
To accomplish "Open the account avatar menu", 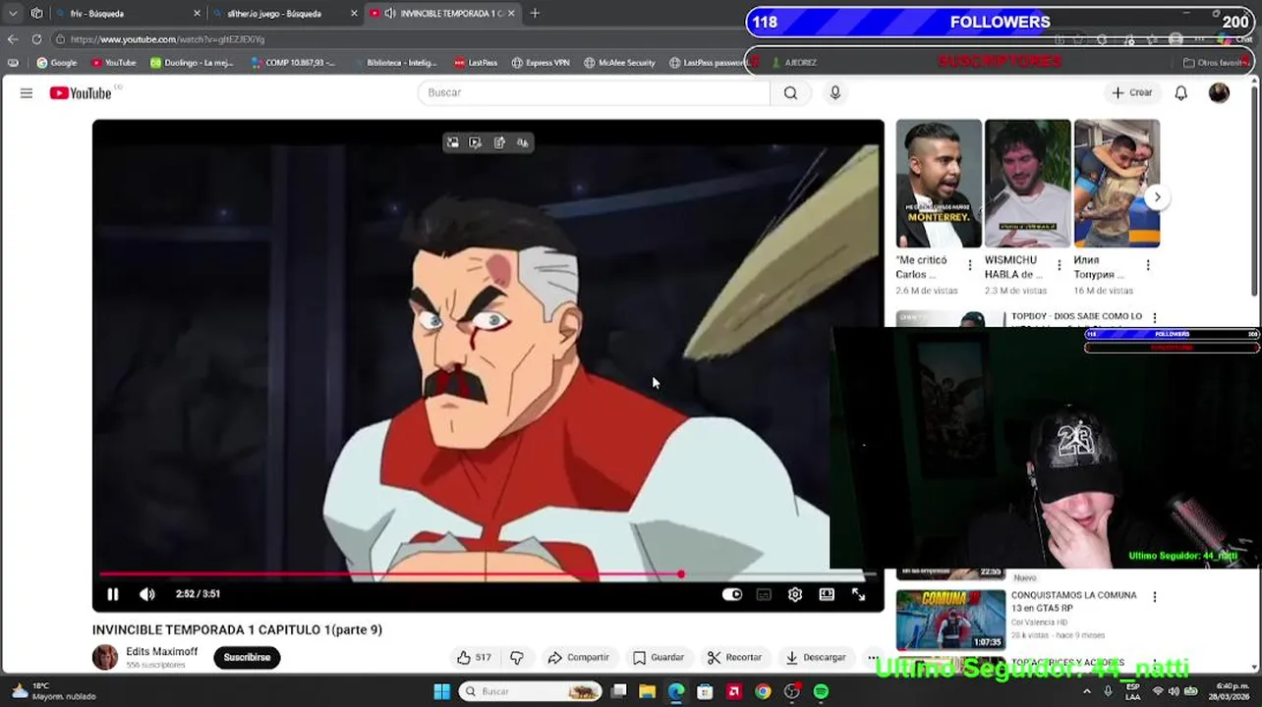I will click(1219, 92).
